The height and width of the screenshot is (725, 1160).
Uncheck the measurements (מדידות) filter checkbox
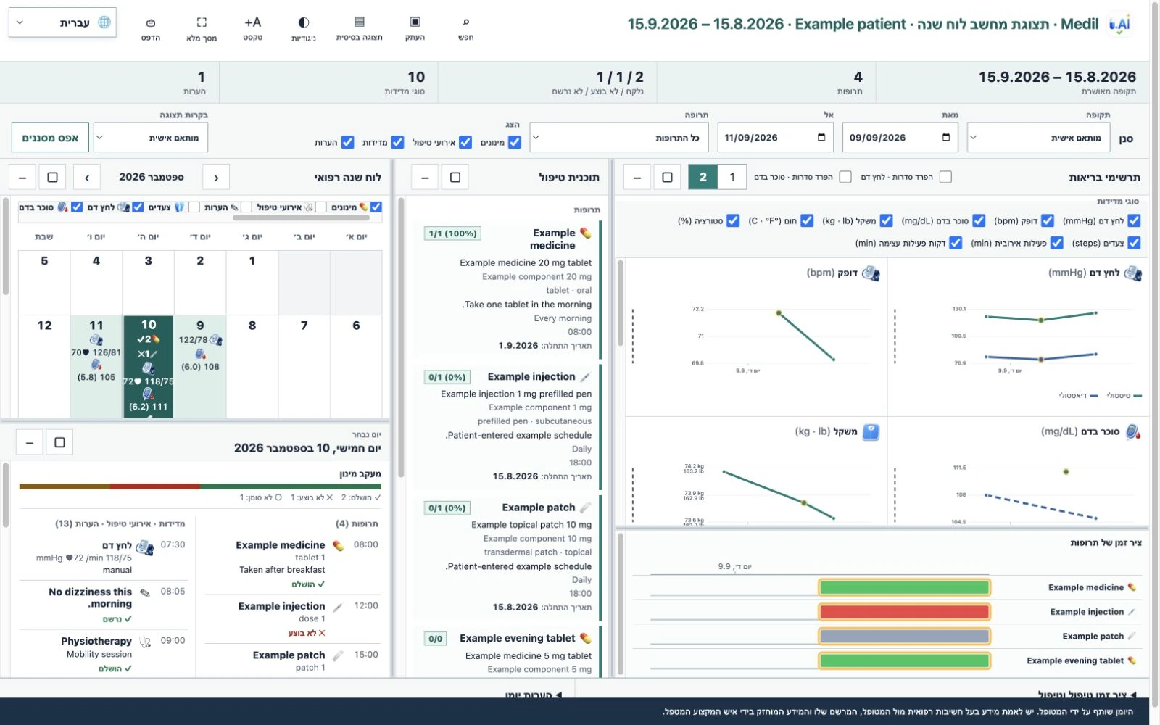tap(397, 142)
